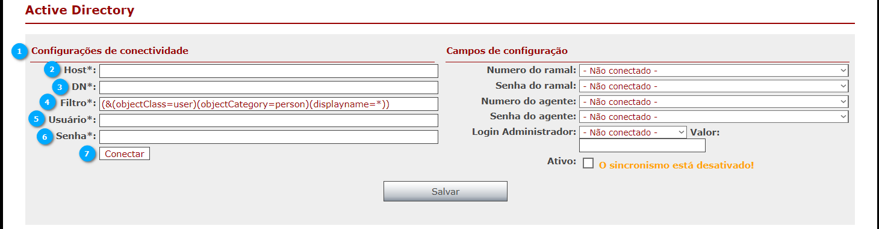Click the Salvar button
Image resolution: width=879 pixels, height=229 pixels.
point(446,191)
